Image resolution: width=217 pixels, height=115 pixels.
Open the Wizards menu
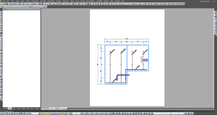tap(59, 1)
